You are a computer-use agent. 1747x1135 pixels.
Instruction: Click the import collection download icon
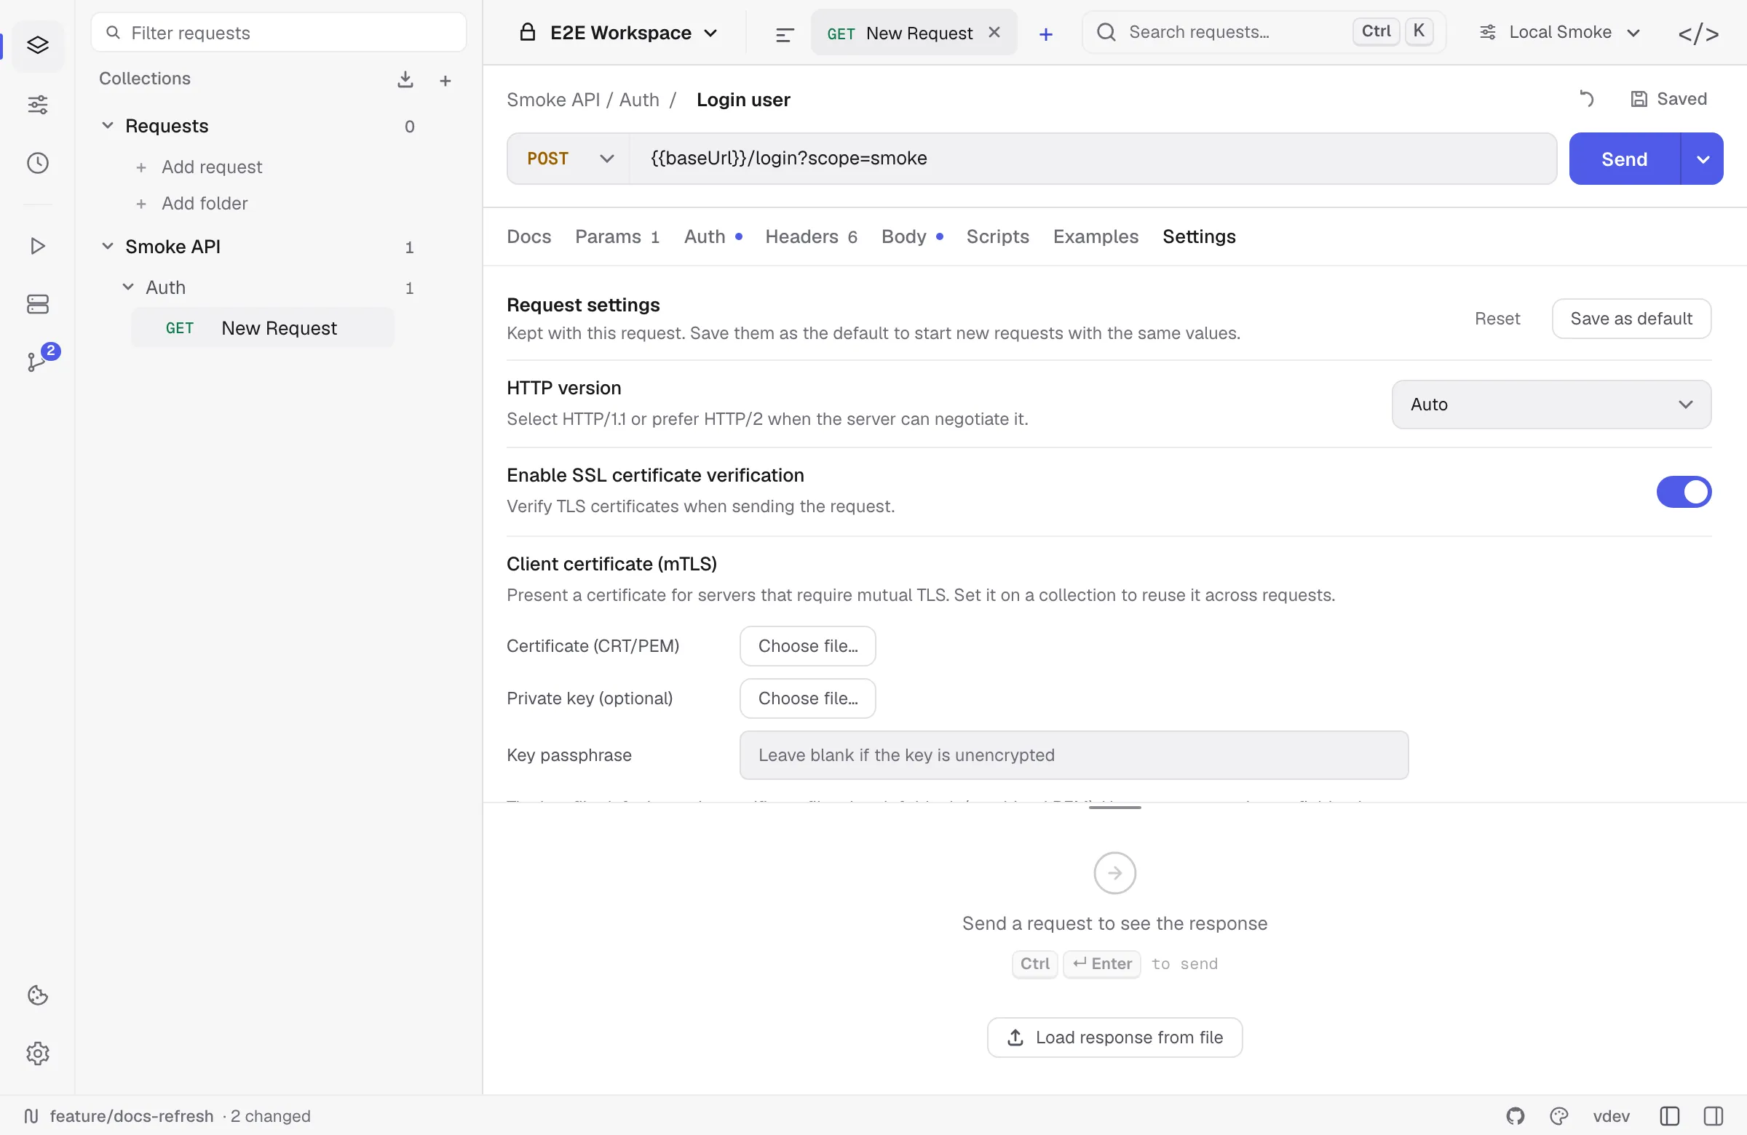click(405, 79)
